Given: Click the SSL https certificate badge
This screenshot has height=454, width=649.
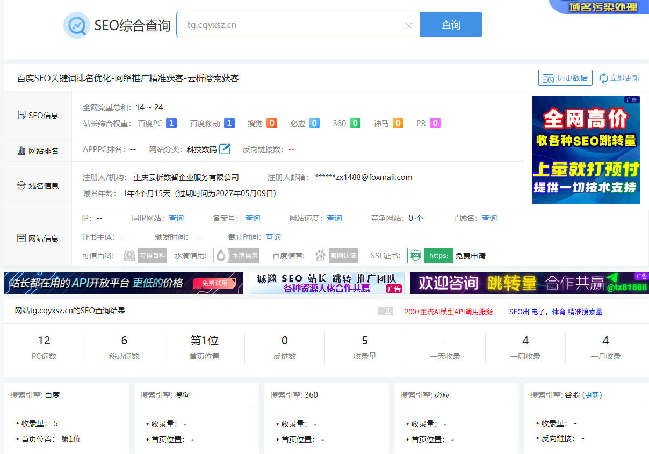Looking at the screenshot, I should click(430, 255).
